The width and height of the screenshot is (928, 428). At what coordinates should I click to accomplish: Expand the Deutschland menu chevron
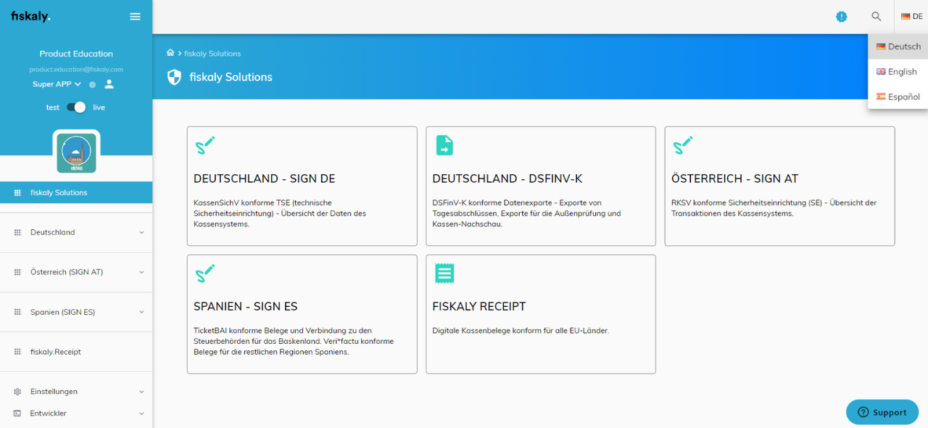click(141, 233)
